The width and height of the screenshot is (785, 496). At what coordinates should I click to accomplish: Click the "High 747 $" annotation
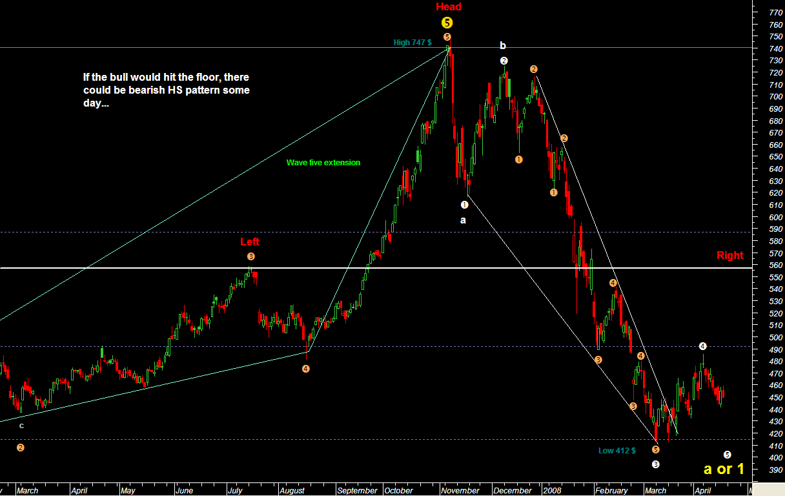pos(413,43)
